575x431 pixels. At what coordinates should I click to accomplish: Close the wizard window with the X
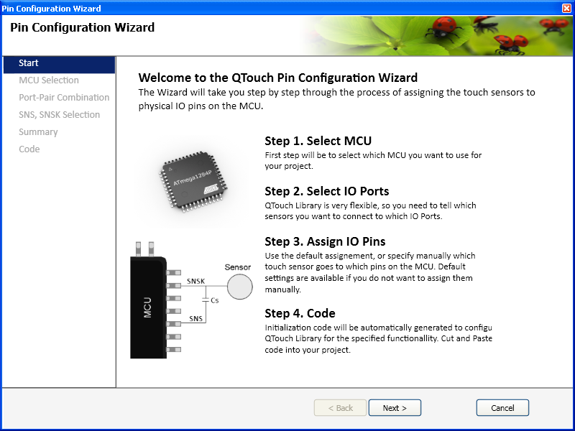[x=567, y=8]
